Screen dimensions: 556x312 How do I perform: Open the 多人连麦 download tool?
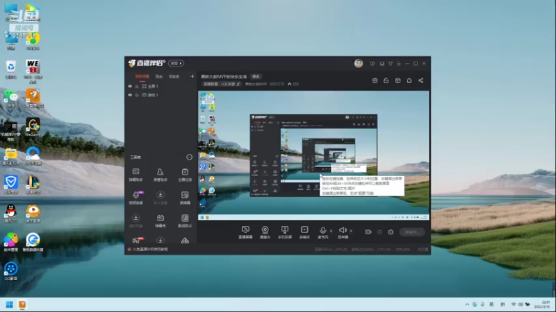[161, 198]
